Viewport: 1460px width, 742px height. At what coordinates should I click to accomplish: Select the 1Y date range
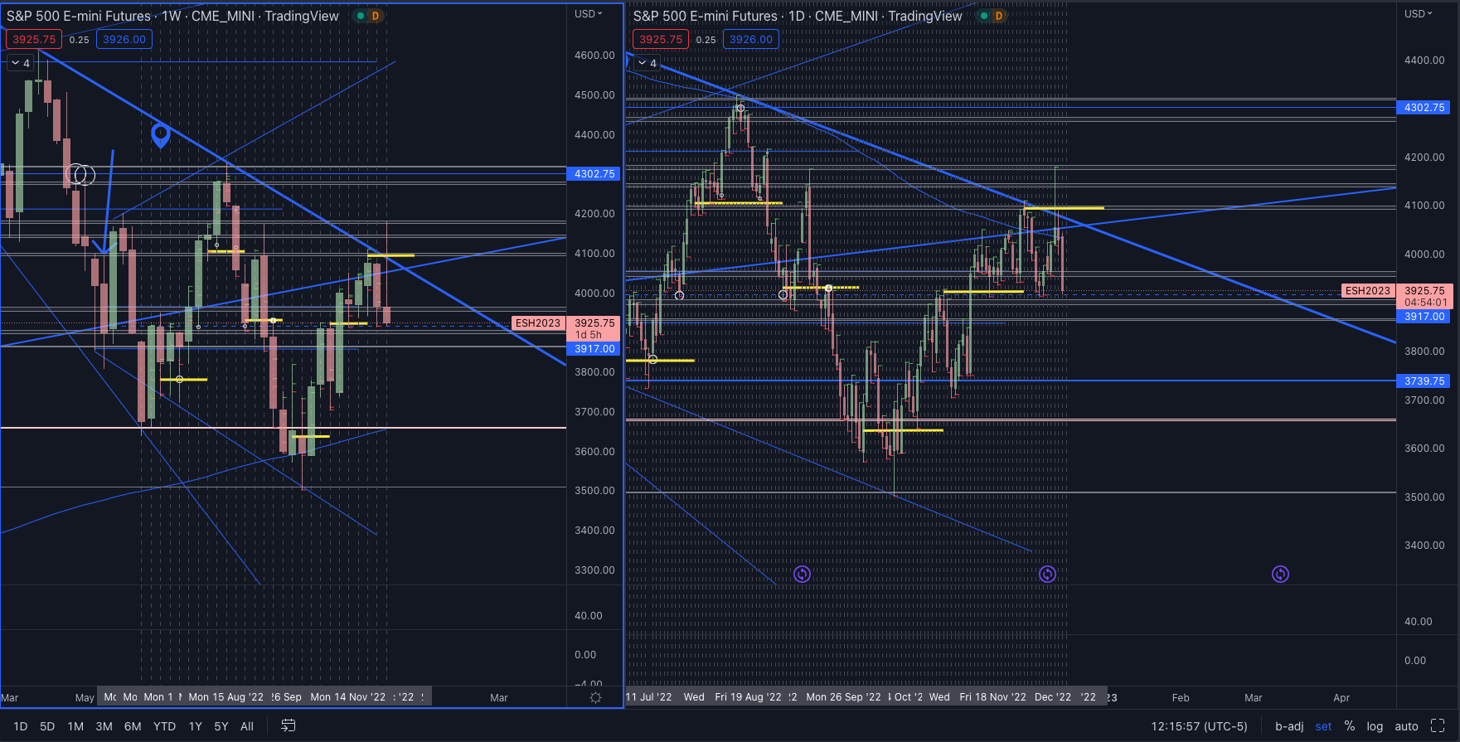click(195, 726)
